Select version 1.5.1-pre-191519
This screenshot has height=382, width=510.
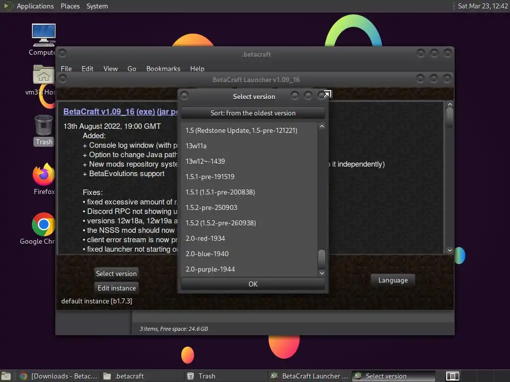[249, 177]
